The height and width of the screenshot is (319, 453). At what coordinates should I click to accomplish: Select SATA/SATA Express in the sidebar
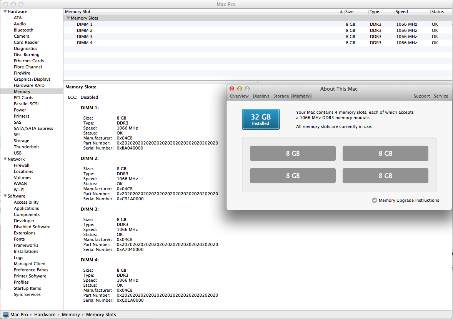(33, 128)
